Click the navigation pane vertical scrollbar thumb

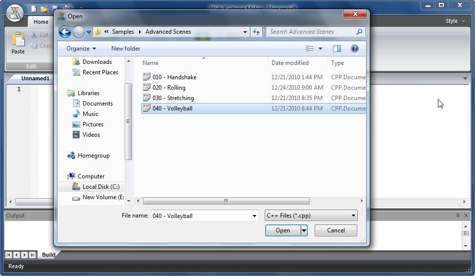129,121
